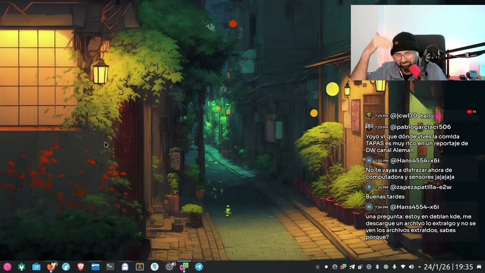Open the Wi-Fi network tray menu
485x273 pixels.
(x=403, y=267)
